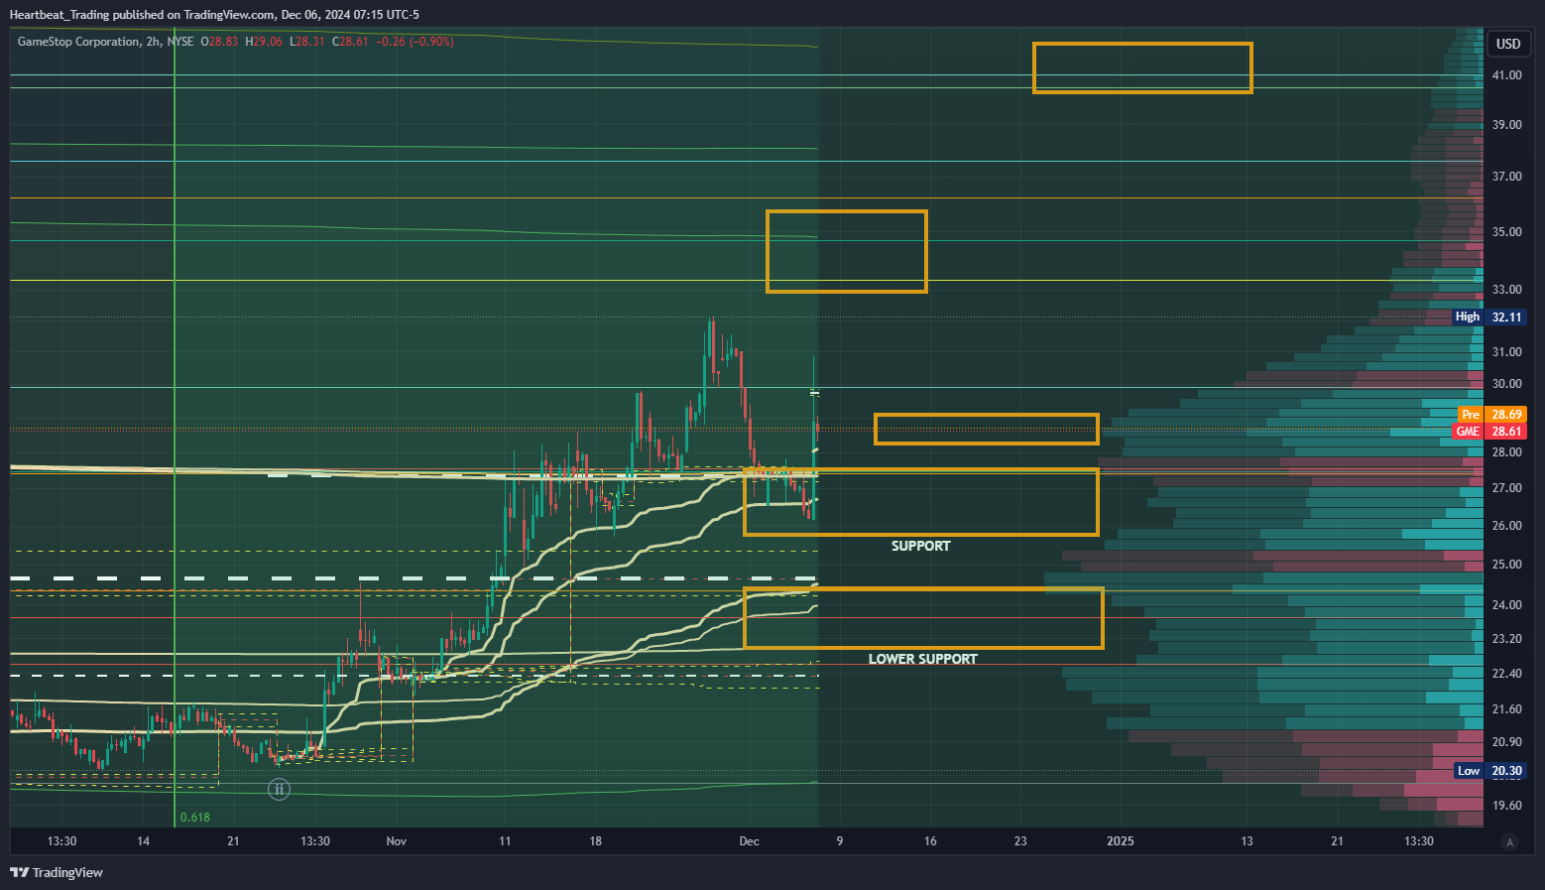This screenshot has width=1545, height=890.
Task: Click the 21.60 price axis label
Action: pyautogui.click(x=1507, y=709)
